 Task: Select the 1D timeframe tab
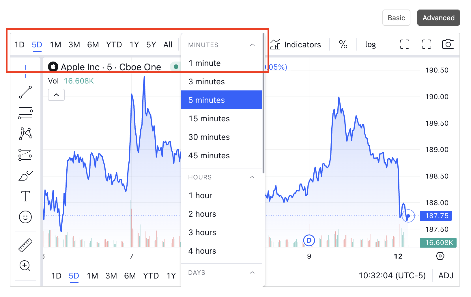[x=19, y=44]
